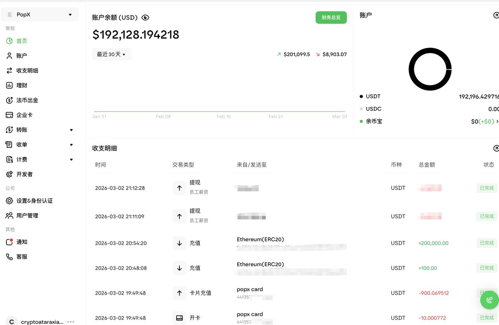Image resolution: width=499 pixels, height=325 pixels.
Task: Click 已完成 status of -10.000772 row
Action: [487, 318]
